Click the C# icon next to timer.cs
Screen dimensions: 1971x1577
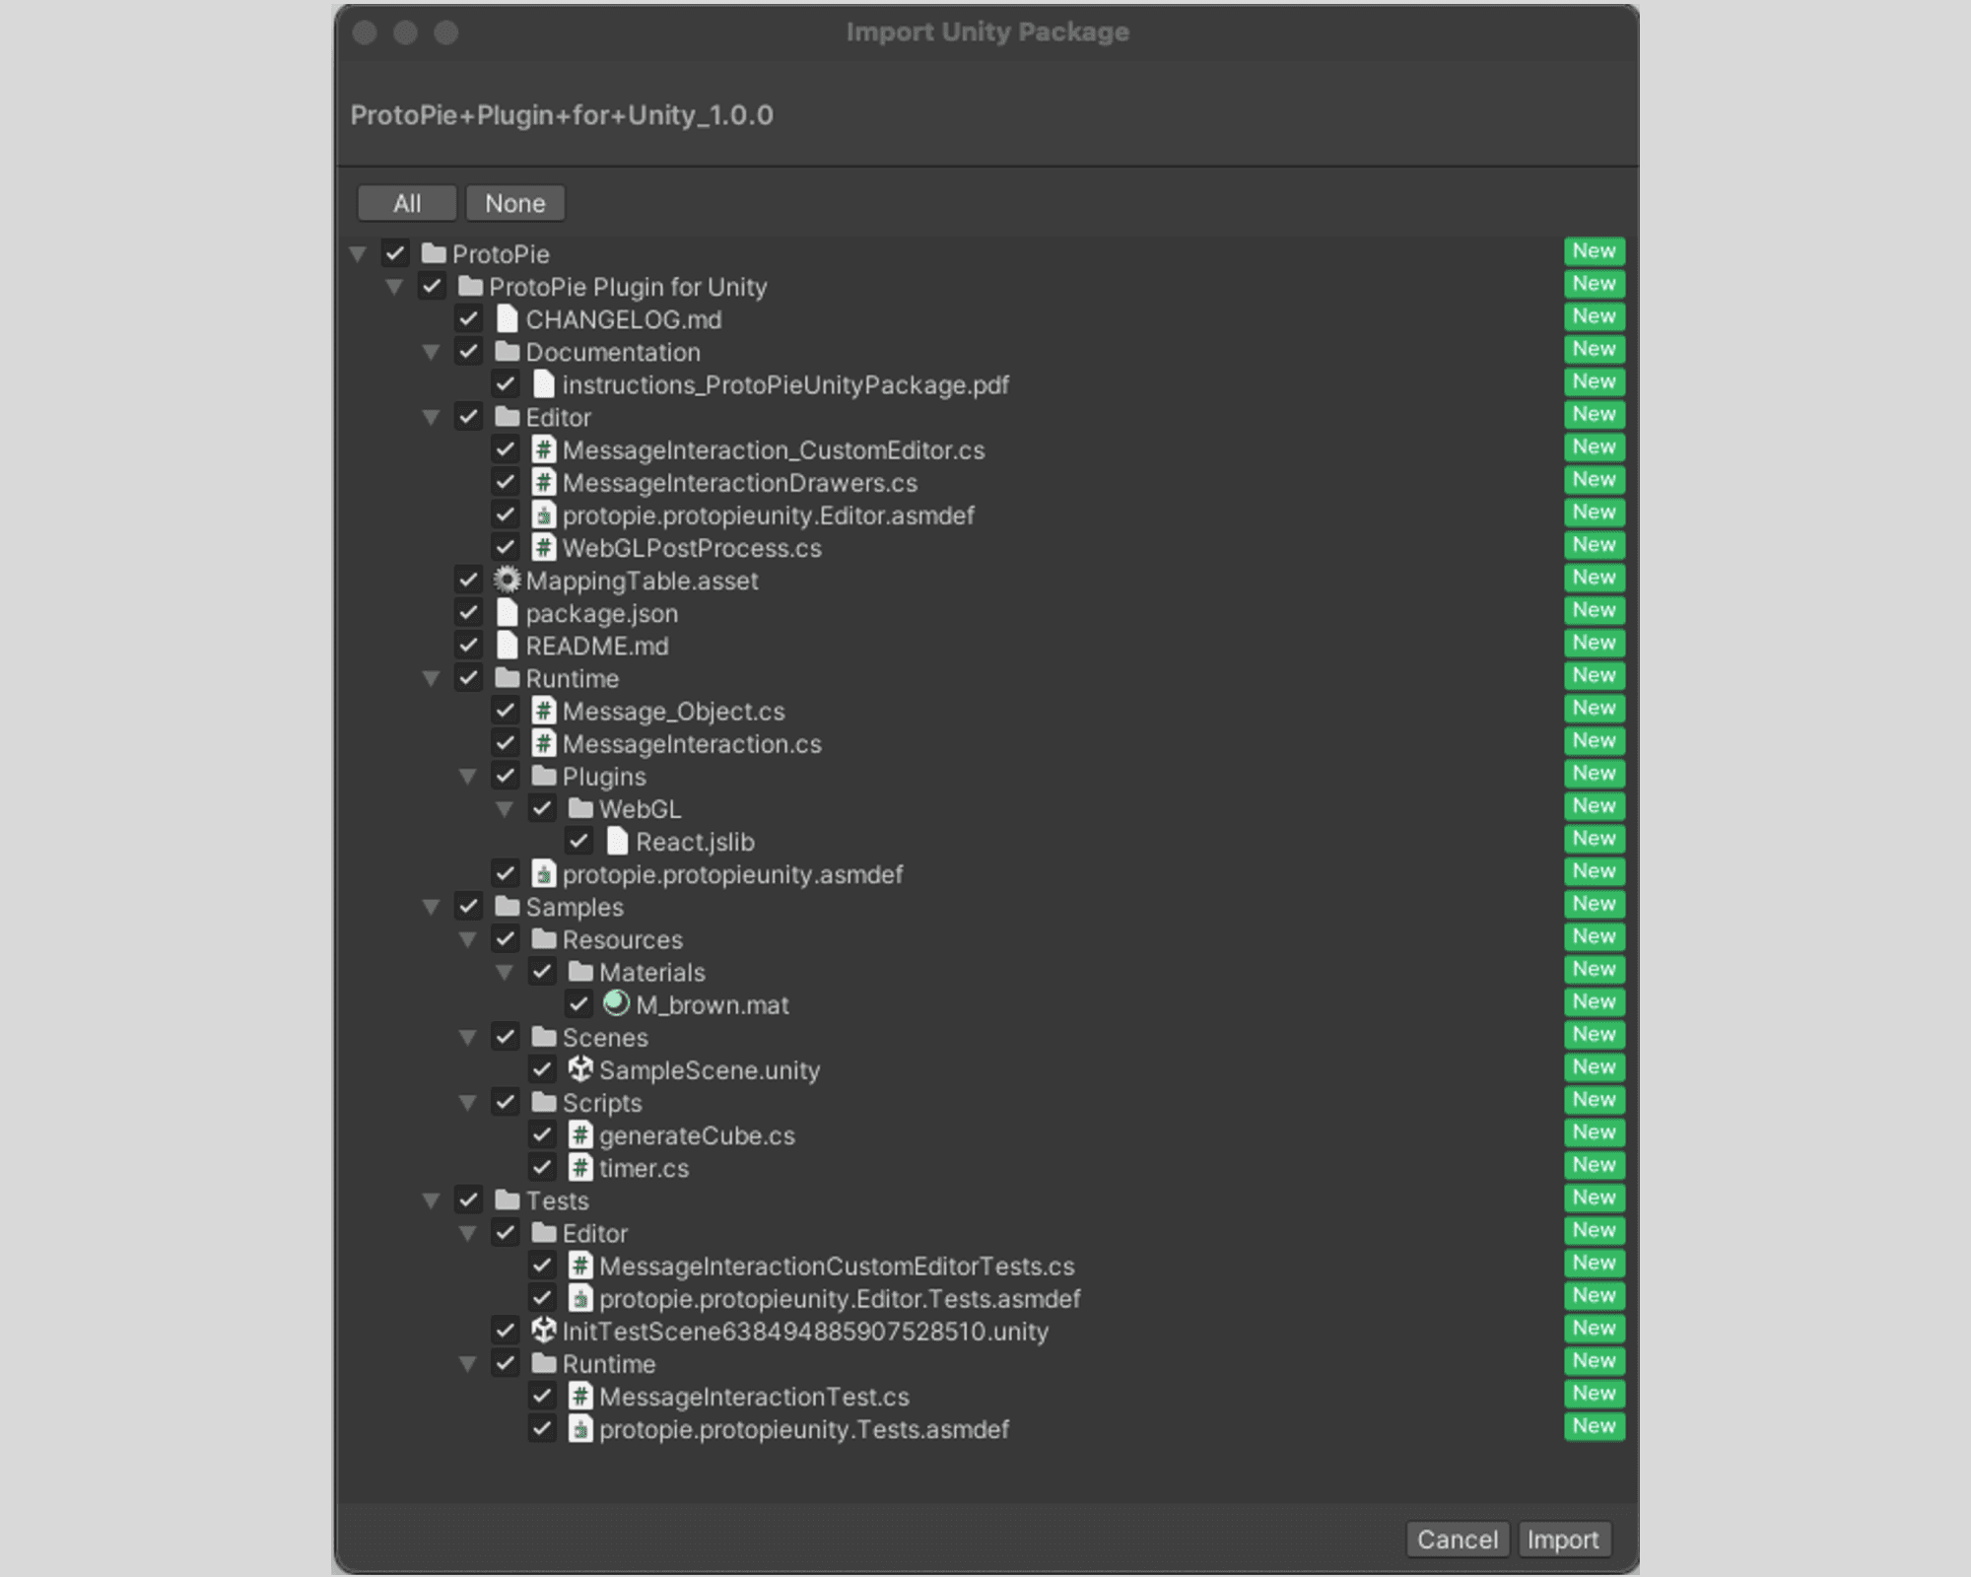(x=580, y=1168)
